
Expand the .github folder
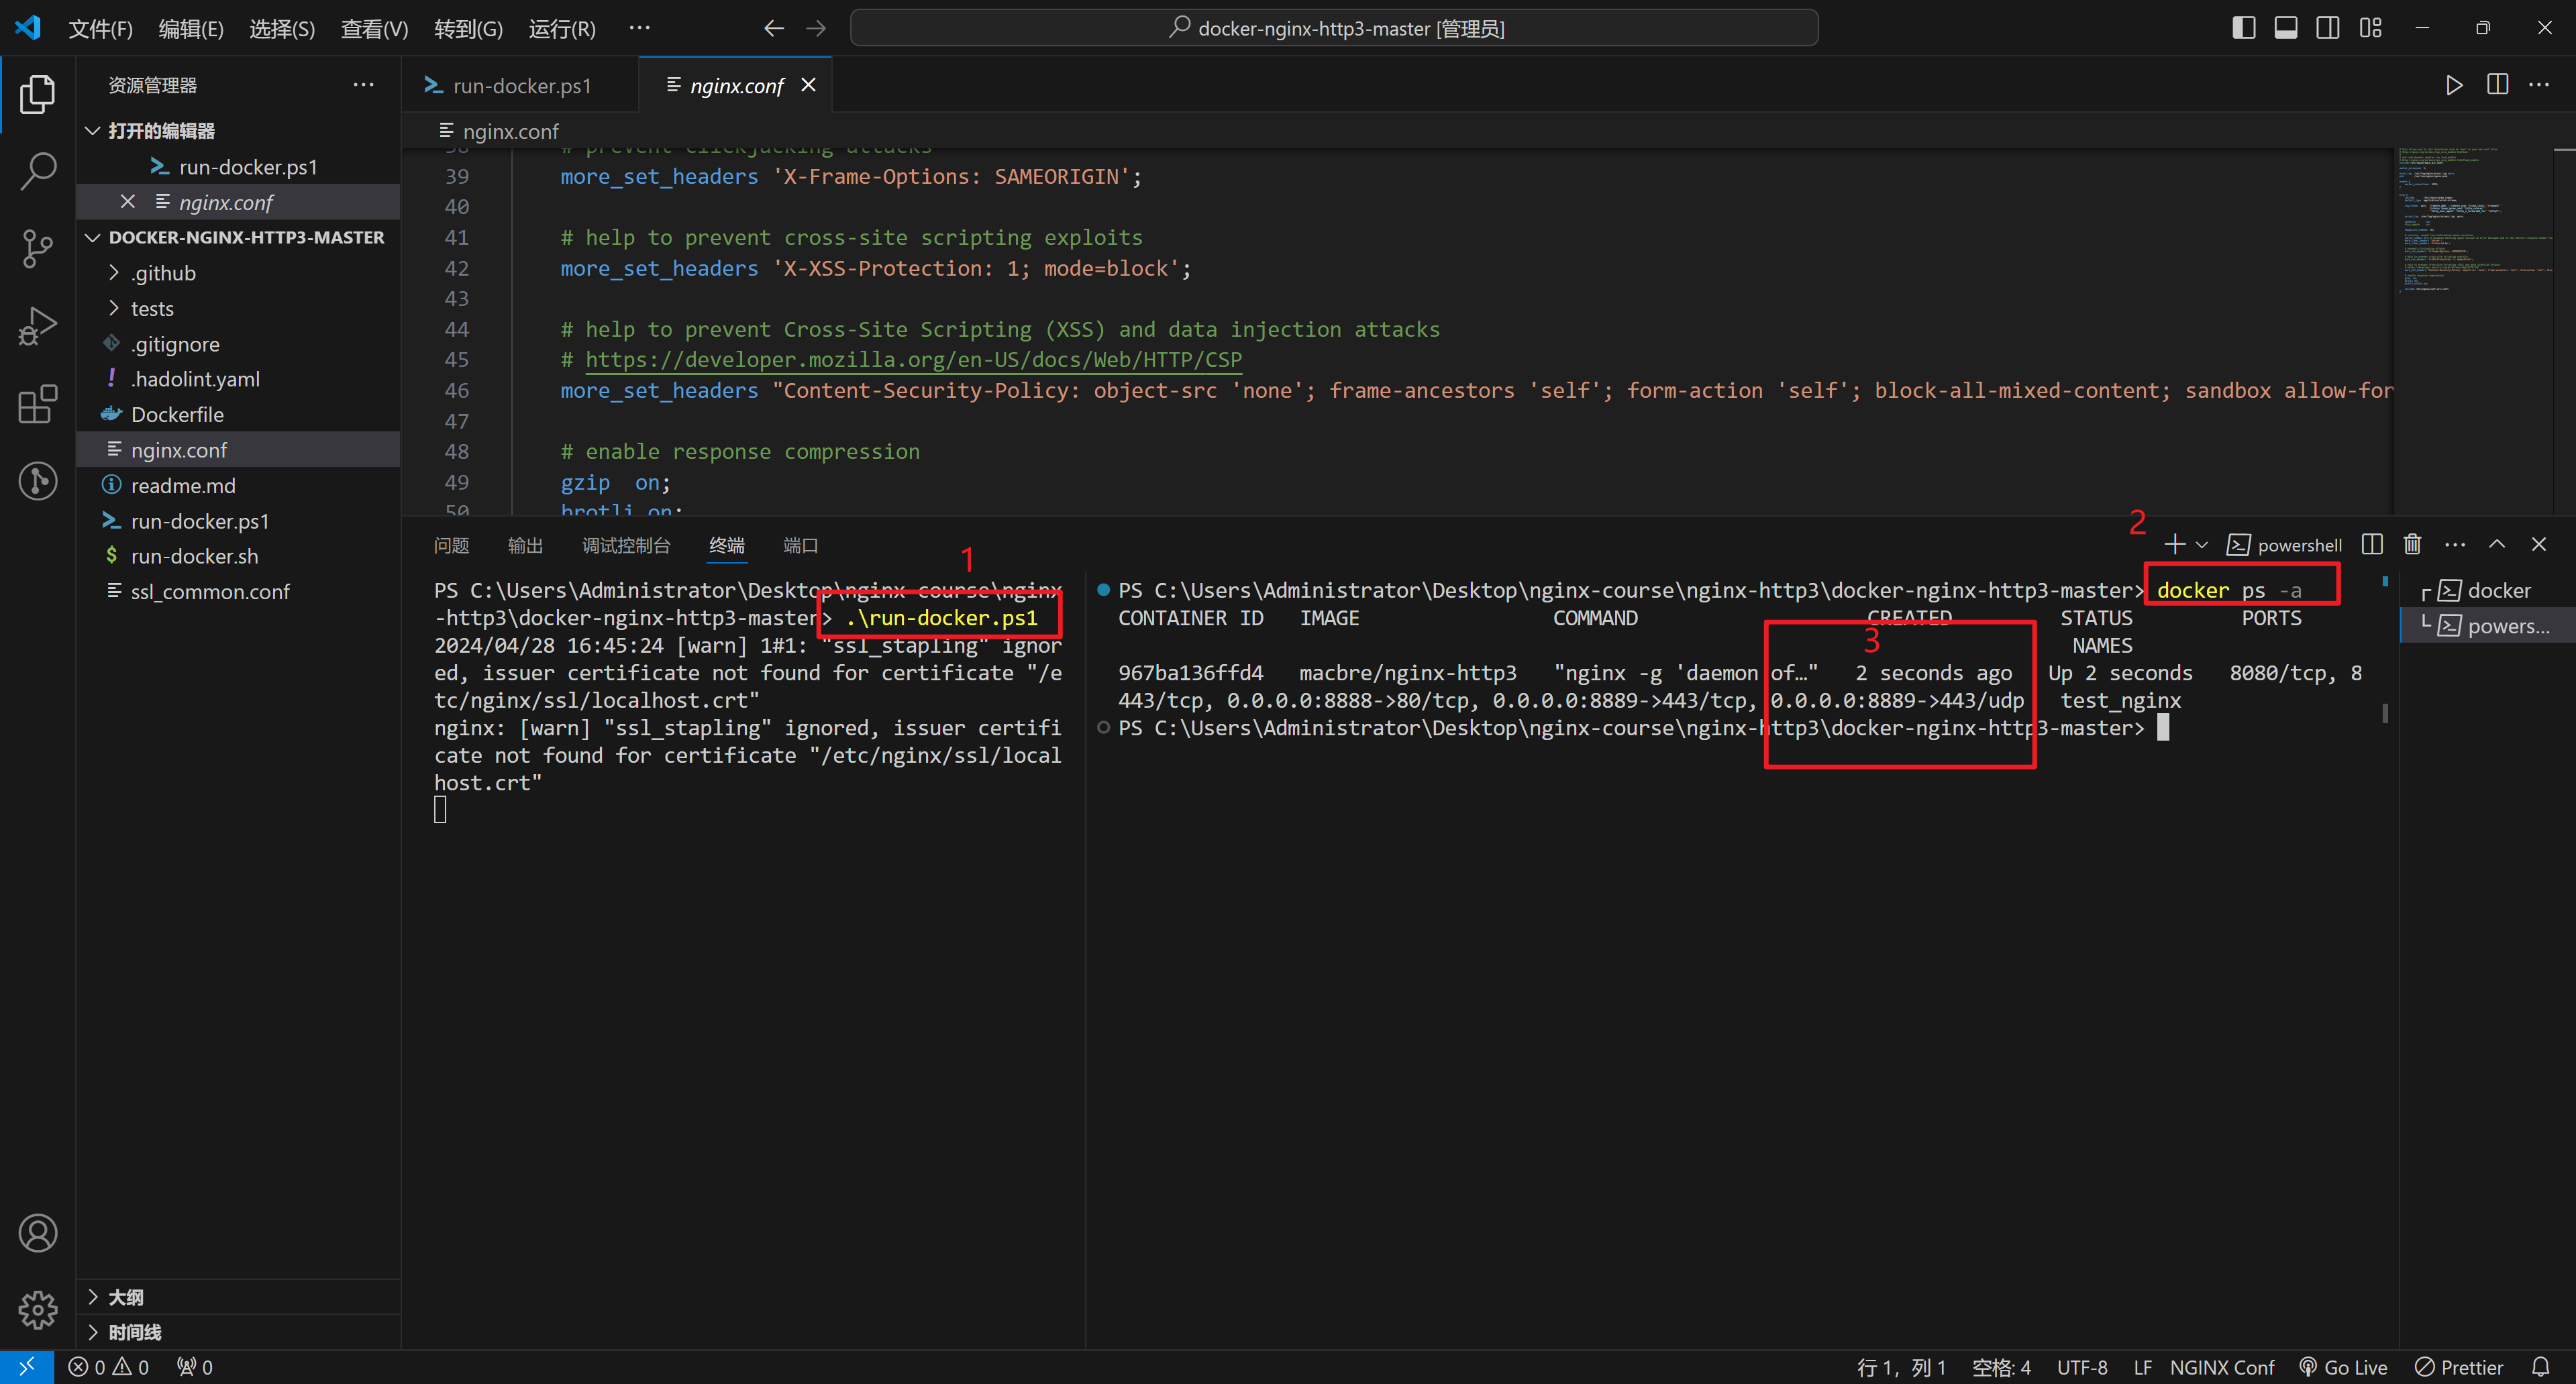(238, 273)
